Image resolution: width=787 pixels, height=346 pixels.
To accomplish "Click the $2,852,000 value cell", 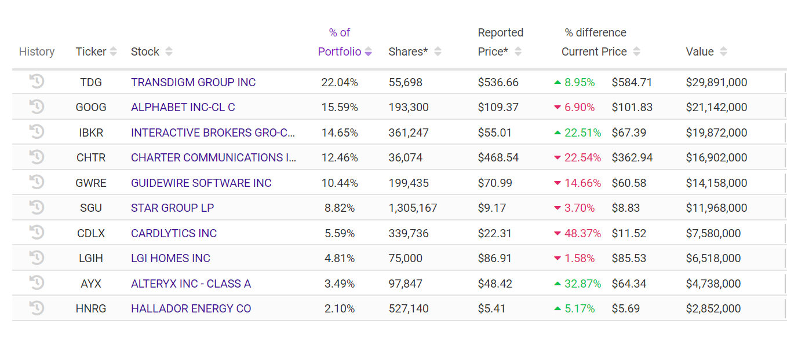I will pos(713,308).
